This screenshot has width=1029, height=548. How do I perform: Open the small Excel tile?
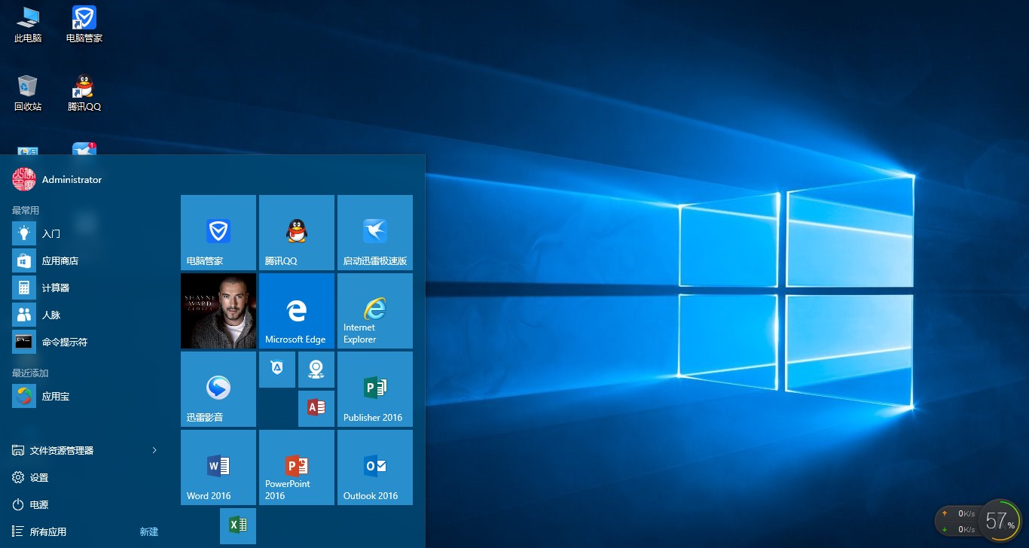pos(238,525)
